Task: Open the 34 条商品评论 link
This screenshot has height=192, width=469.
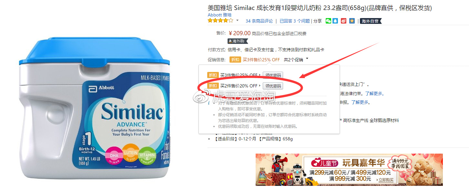Action: tap(259, 21)
